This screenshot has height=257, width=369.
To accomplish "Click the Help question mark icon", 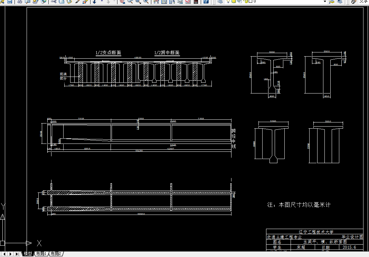I will pyautogui.click(x=206, y=2).
